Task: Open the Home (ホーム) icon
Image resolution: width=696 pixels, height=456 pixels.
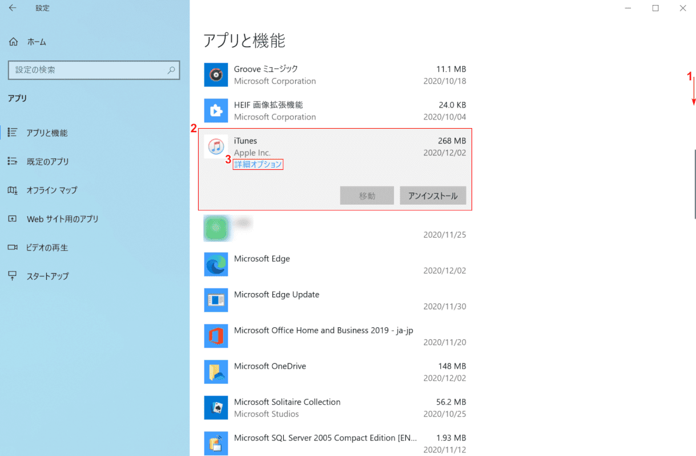Action: [x=13, y=42]
